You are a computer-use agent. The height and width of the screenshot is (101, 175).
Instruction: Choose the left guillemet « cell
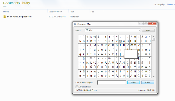pos(98,59)
